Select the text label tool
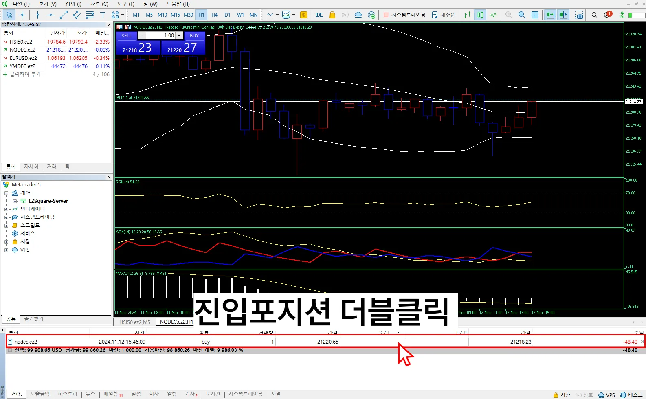The image size is (646, 399). tap(103, 15)
